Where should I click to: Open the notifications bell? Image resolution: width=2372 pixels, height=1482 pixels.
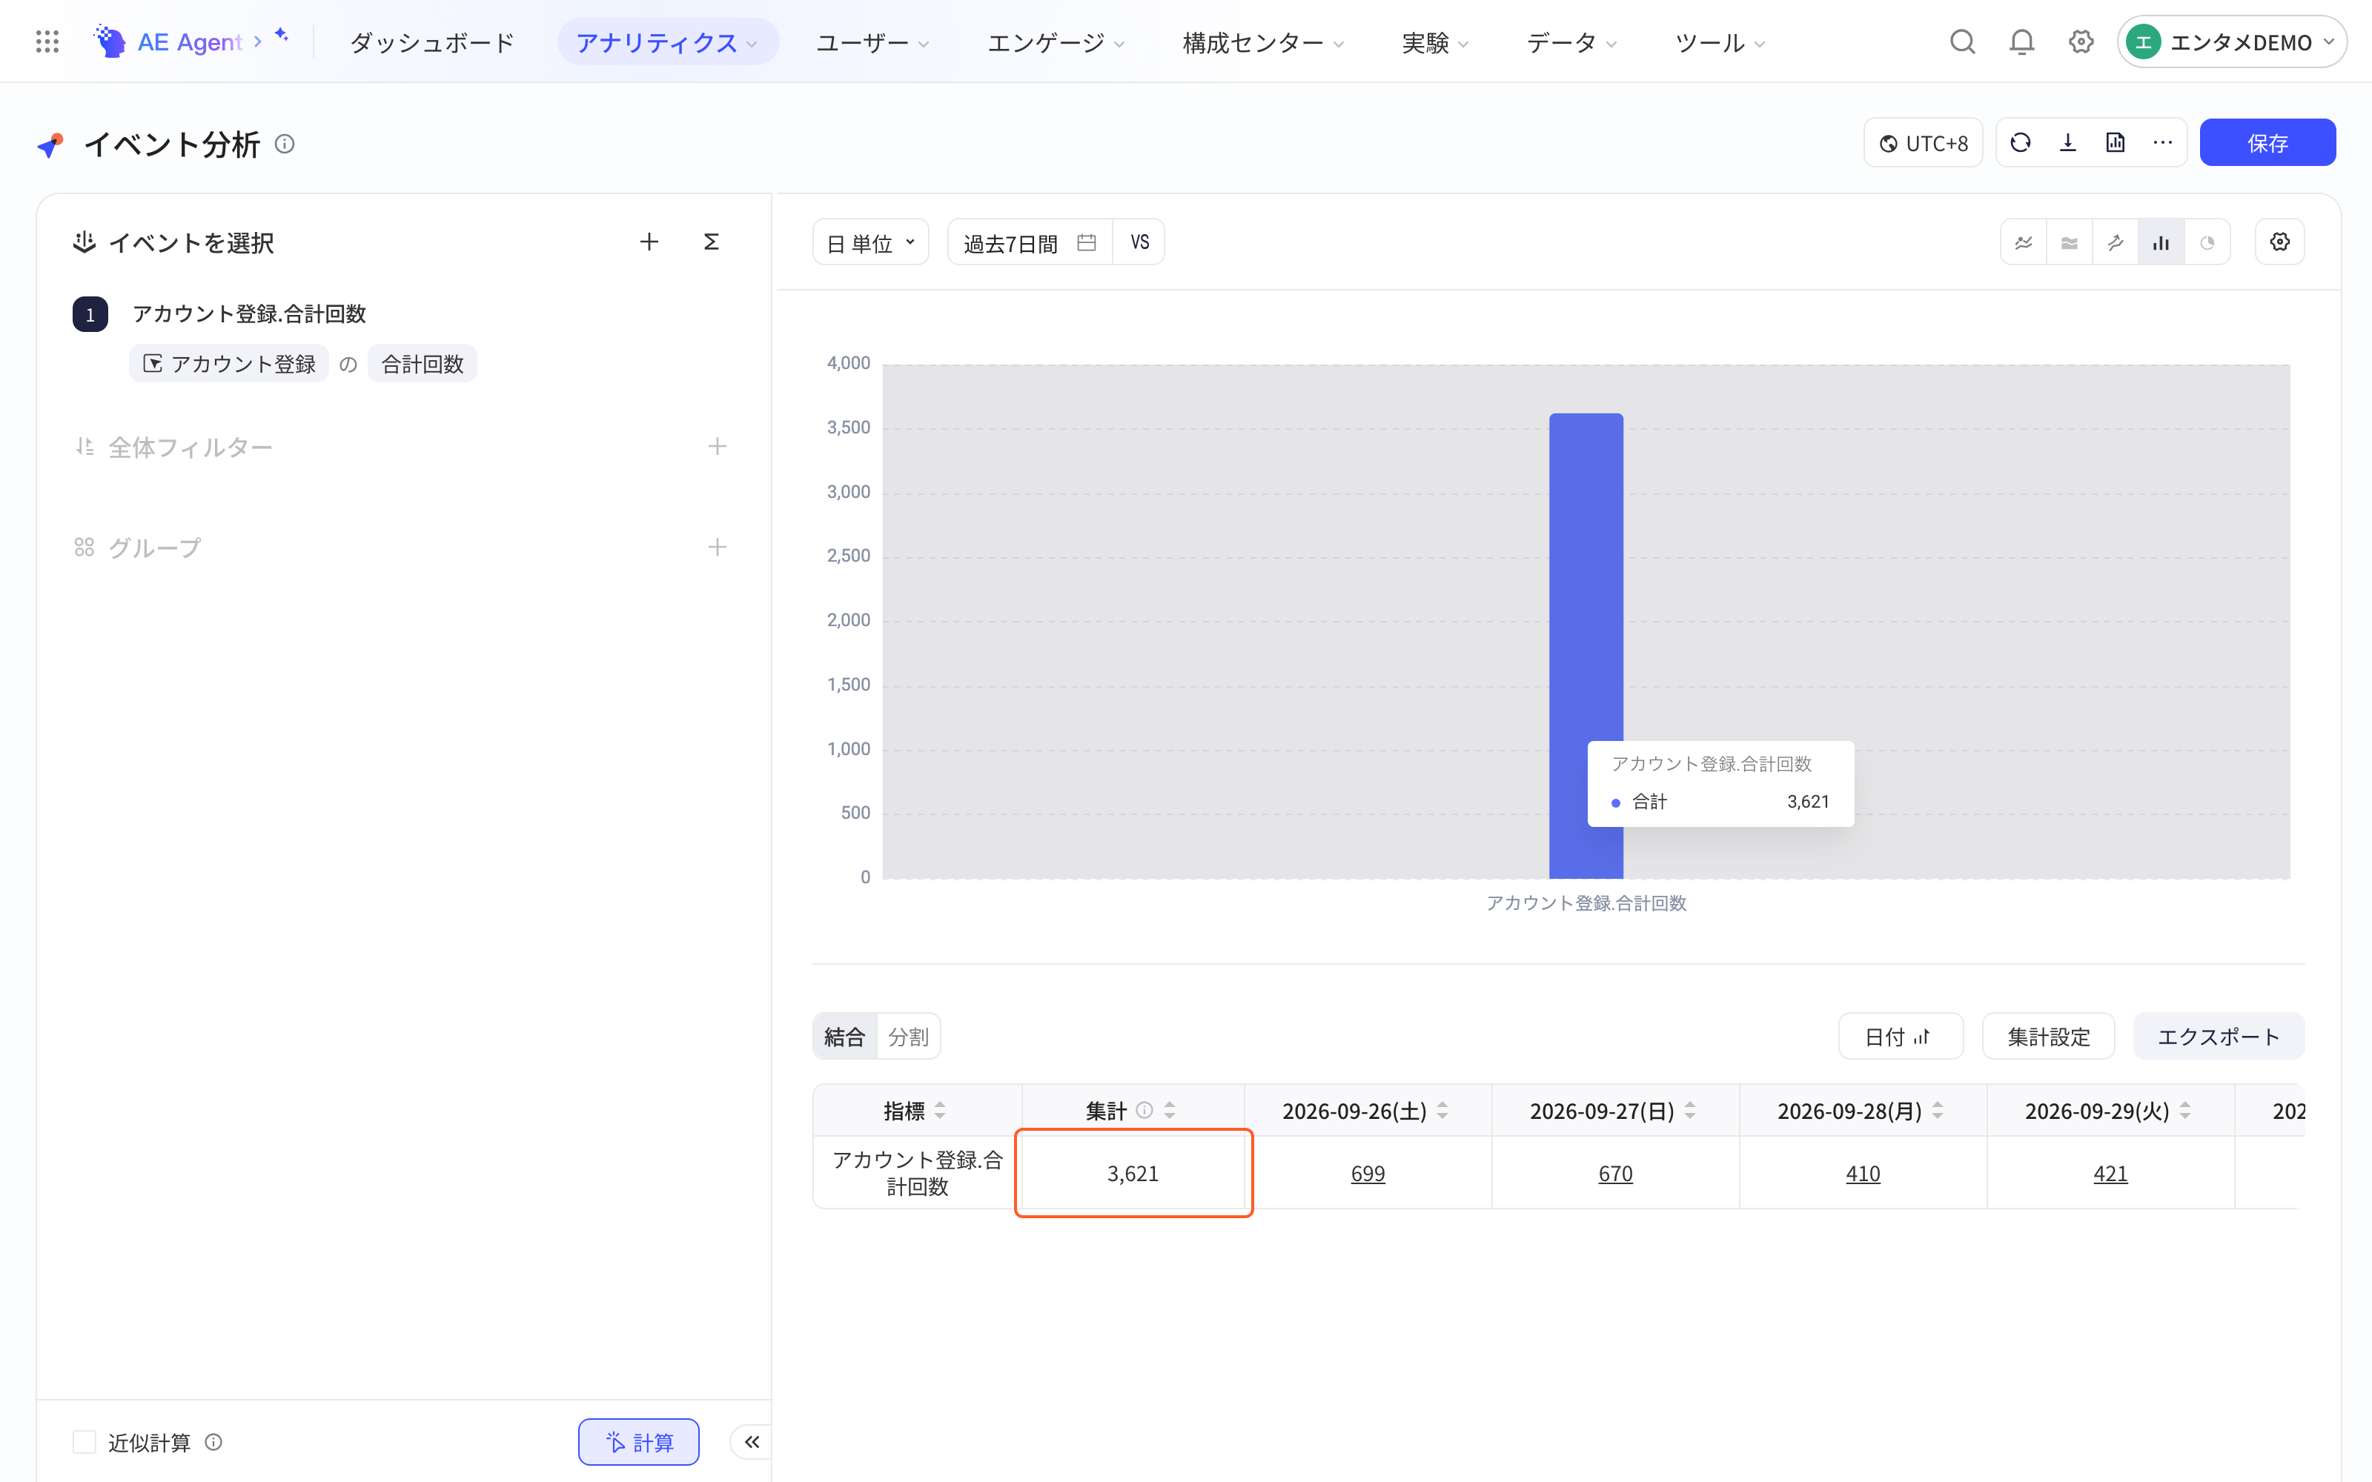click(2021, 42)
